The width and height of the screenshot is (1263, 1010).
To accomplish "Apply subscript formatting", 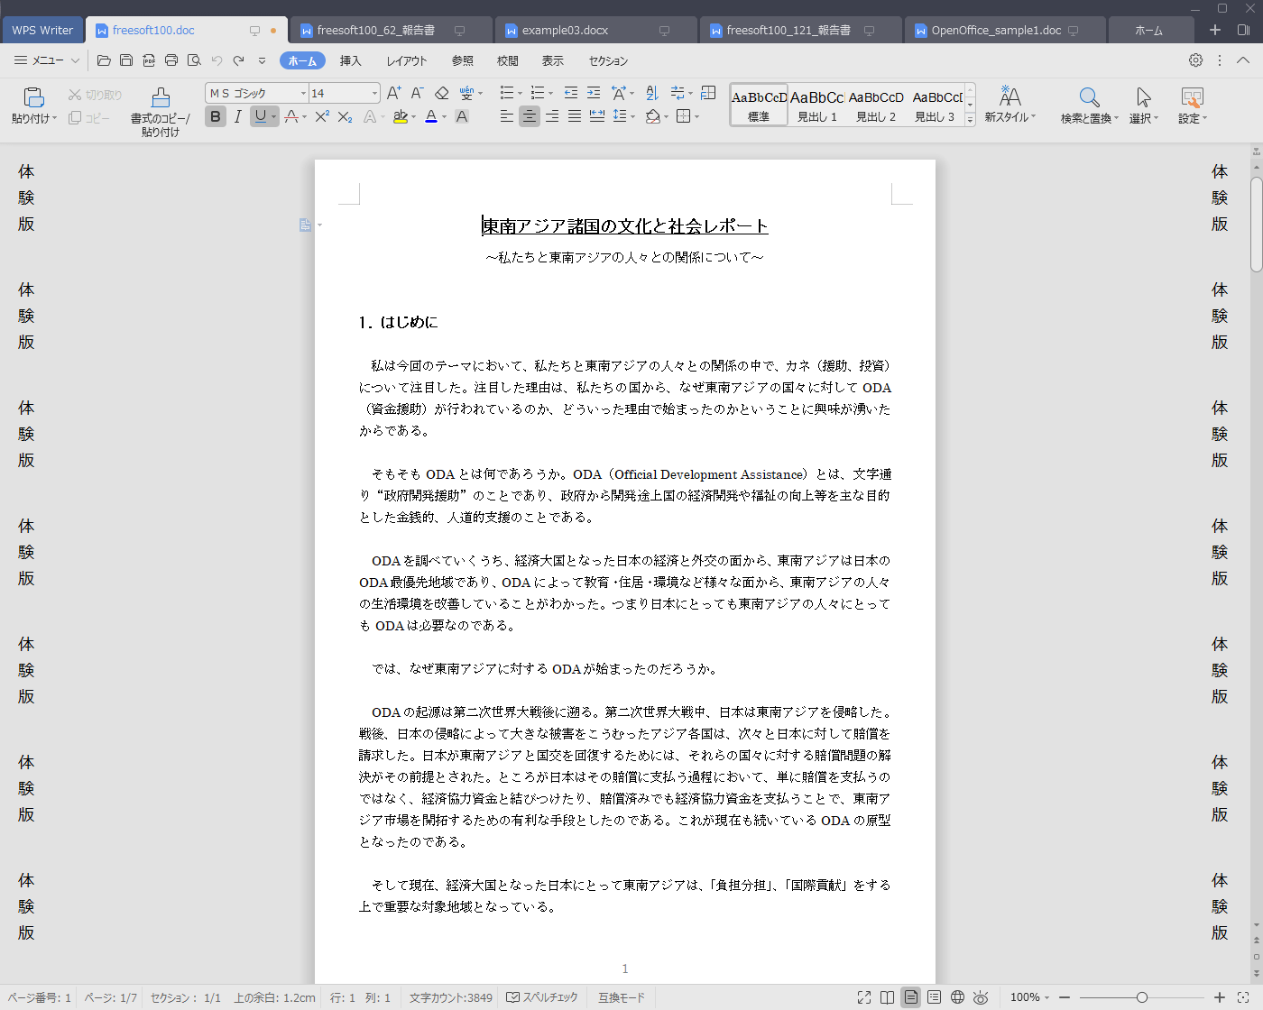I will [x=345, y=116].
